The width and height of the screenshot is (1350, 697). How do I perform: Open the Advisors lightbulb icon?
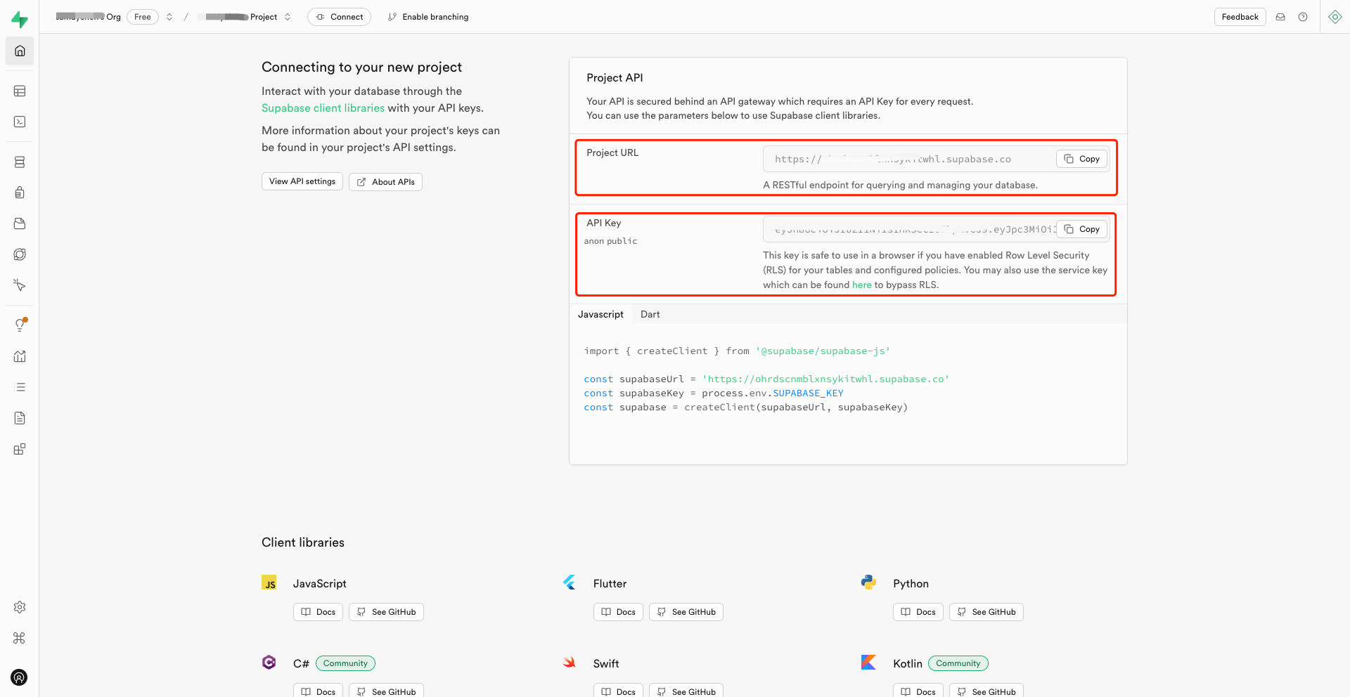click(x=20, y=325)
